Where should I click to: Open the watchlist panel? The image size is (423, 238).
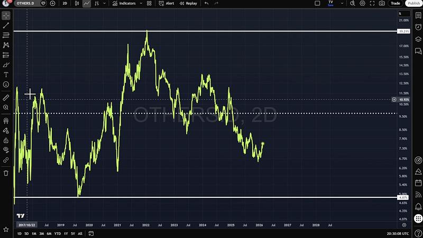pyautogui.click(x=418, y=15)
